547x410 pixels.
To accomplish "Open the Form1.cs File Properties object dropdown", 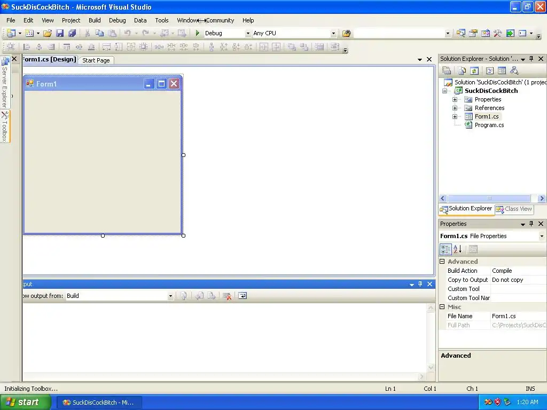I will [x=542, y=236].
